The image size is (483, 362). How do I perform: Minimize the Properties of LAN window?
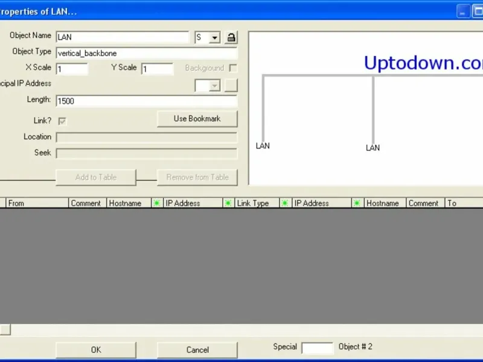coord(463,11)
